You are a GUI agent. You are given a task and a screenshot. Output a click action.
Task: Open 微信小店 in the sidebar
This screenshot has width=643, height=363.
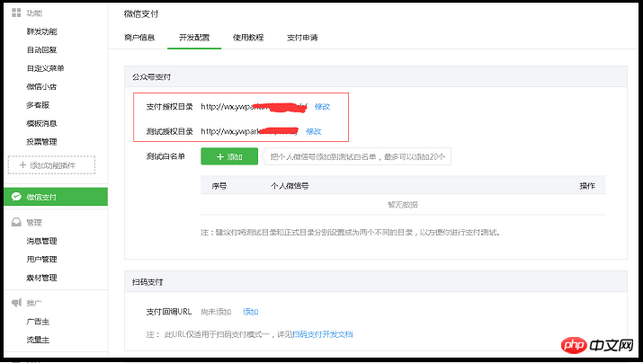coord(42,87)
